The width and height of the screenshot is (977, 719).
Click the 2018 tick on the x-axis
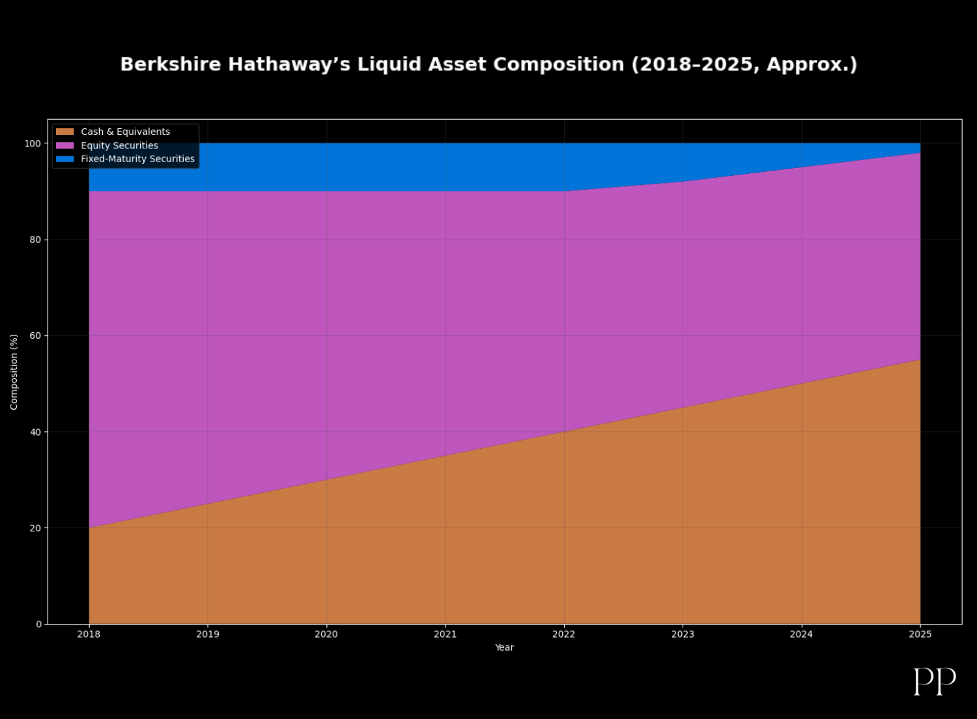(x=89, y=634)
